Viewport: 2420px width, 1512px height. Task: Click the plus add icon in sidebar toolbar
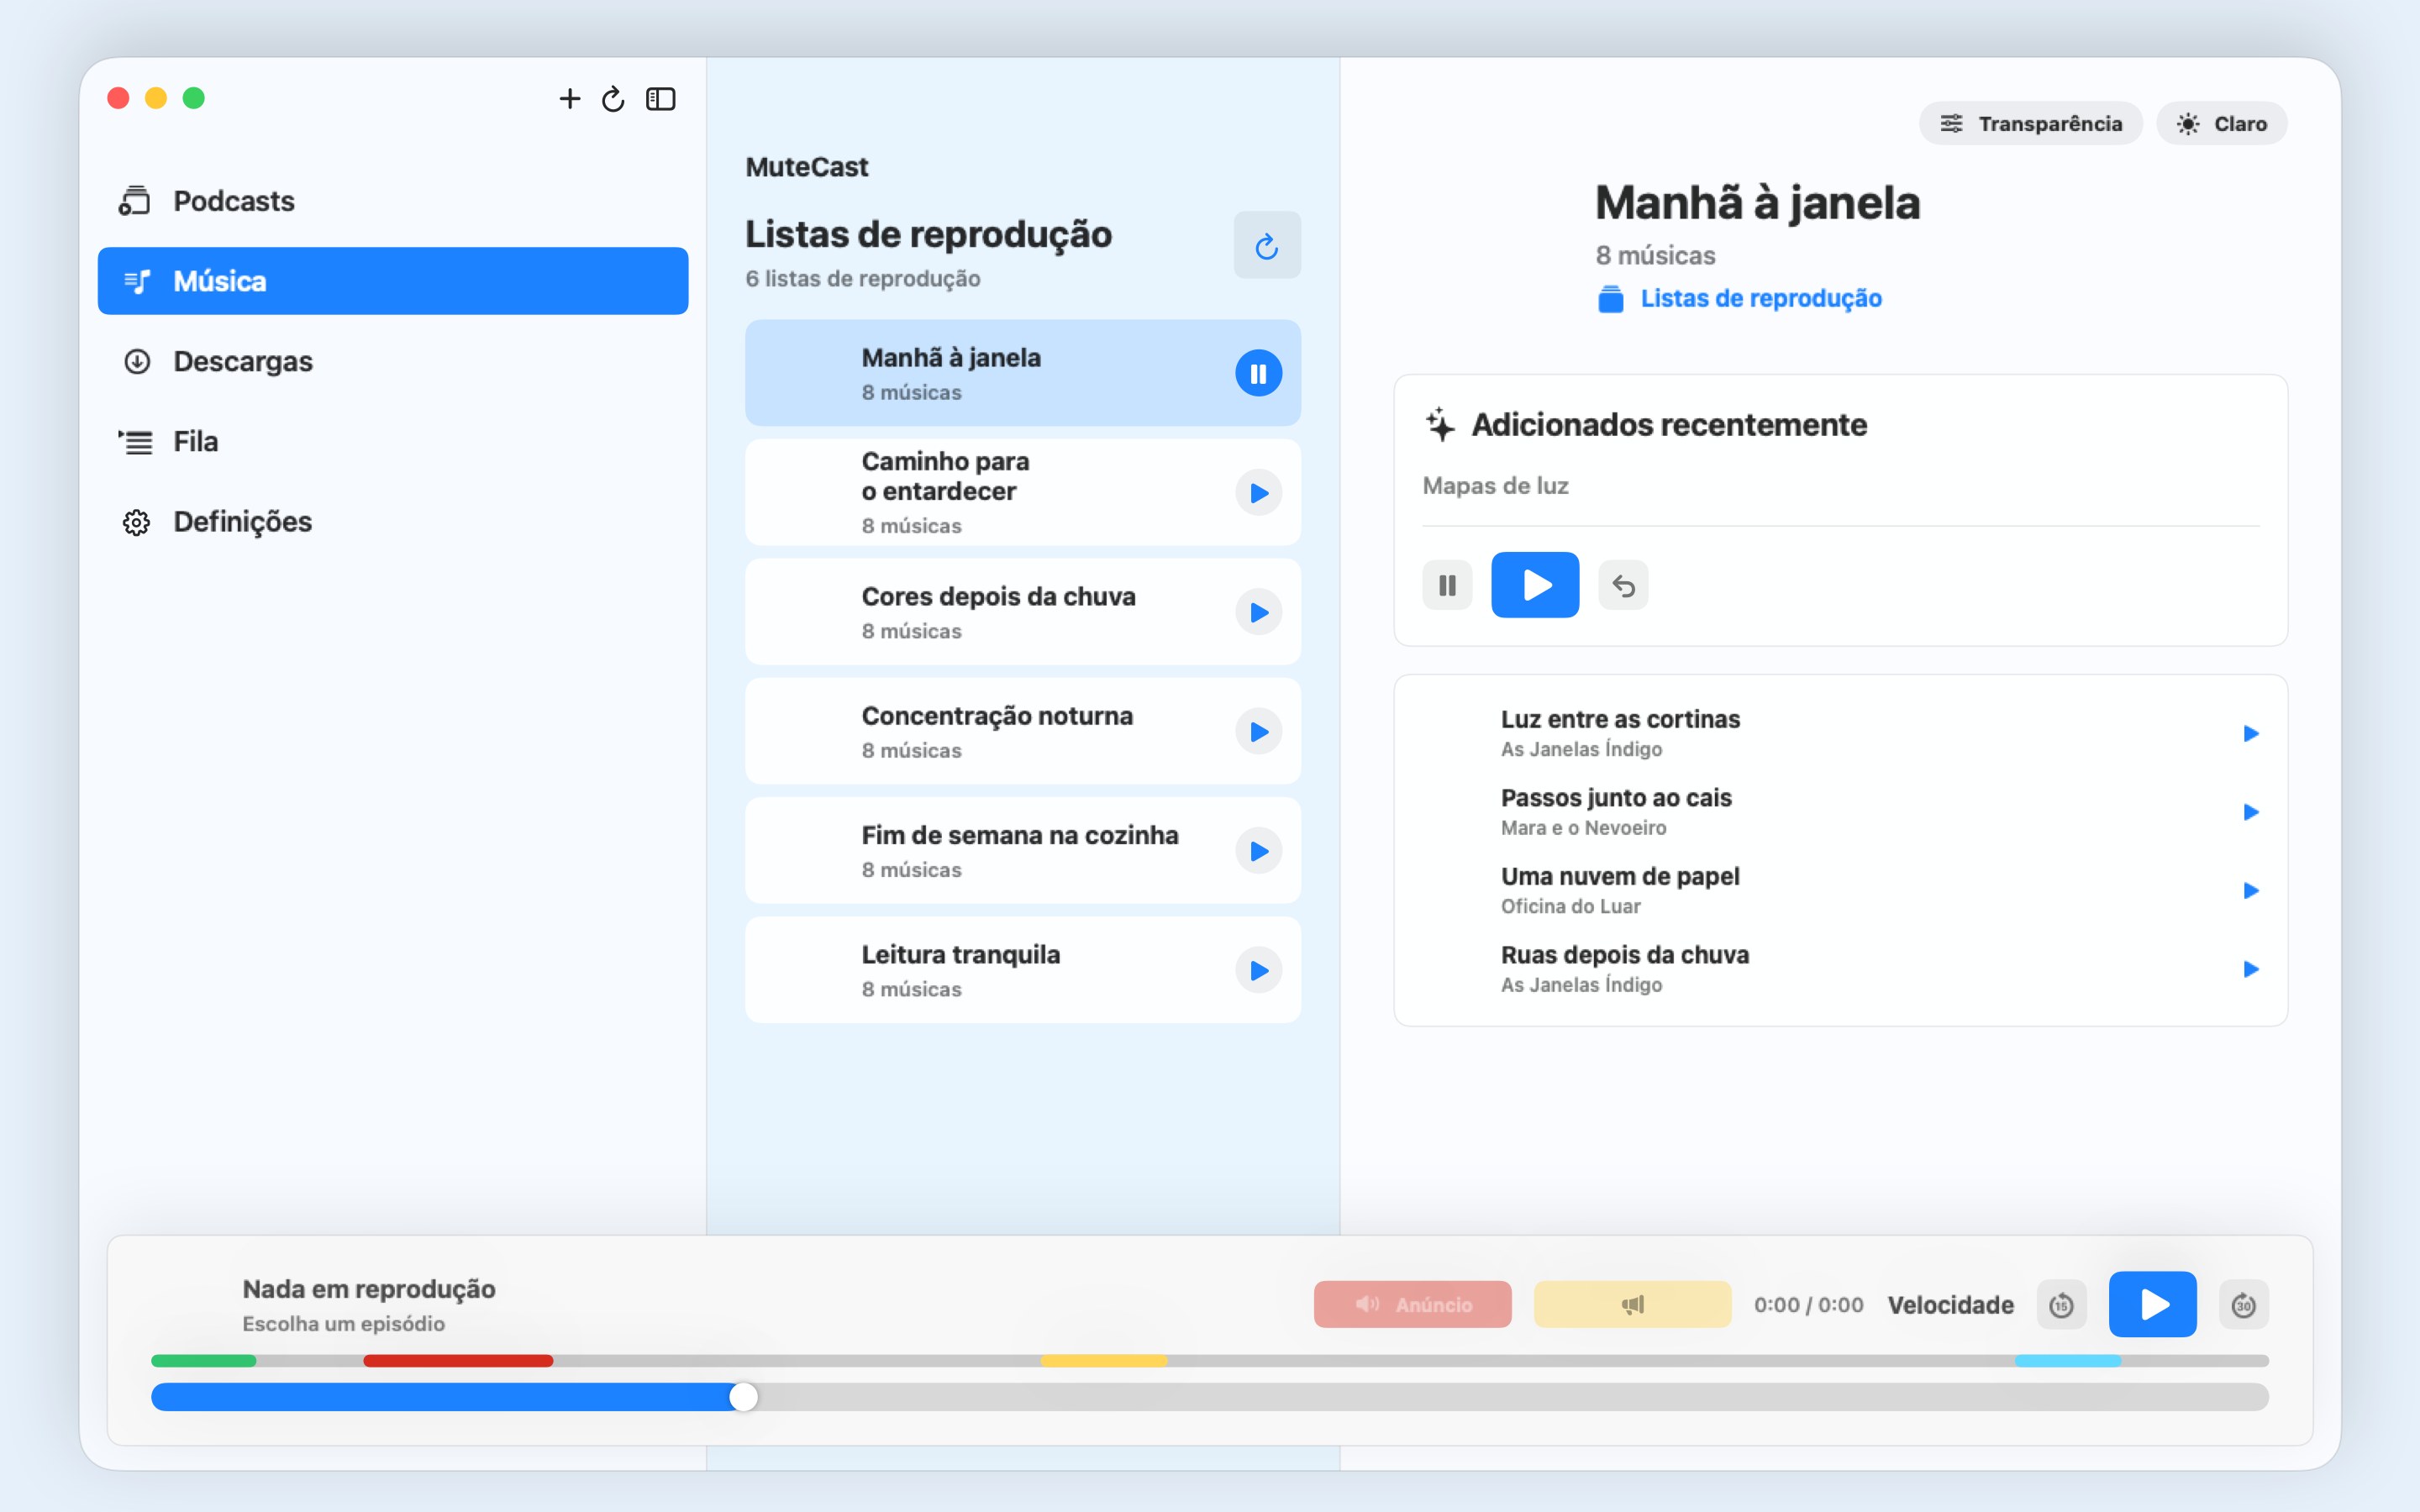click(569, 98)
